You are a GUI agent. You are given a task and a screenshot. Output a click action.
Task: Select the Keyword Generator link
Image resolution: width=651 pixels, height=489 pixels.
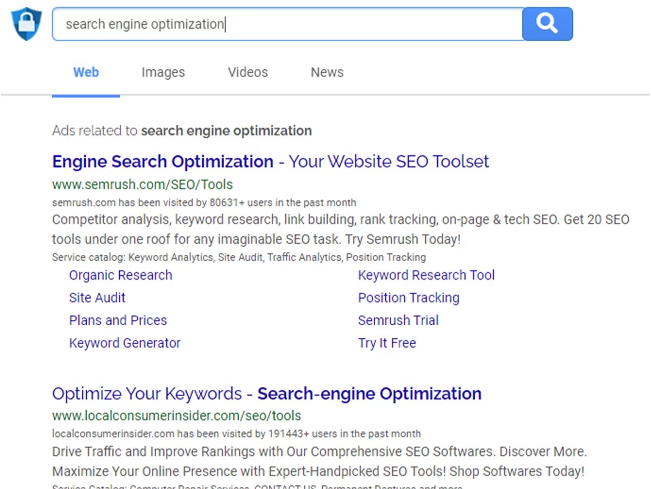125,343
